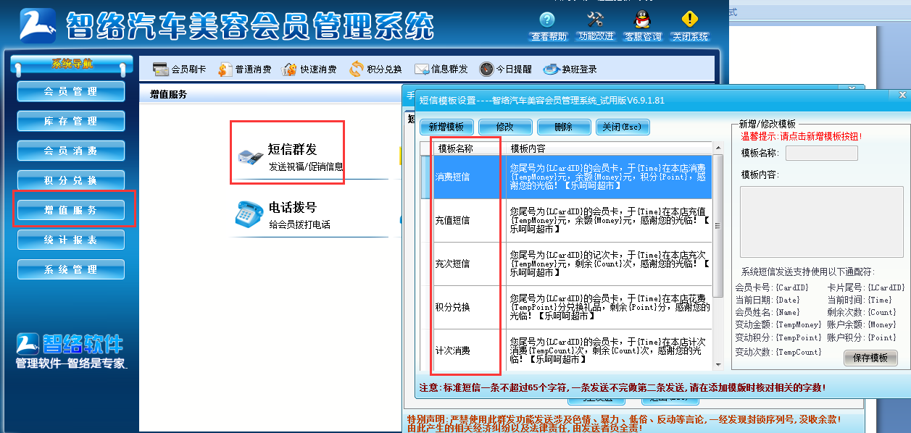
Task: Click inside the 模板名称 template name field
Action: pos(821,152)
